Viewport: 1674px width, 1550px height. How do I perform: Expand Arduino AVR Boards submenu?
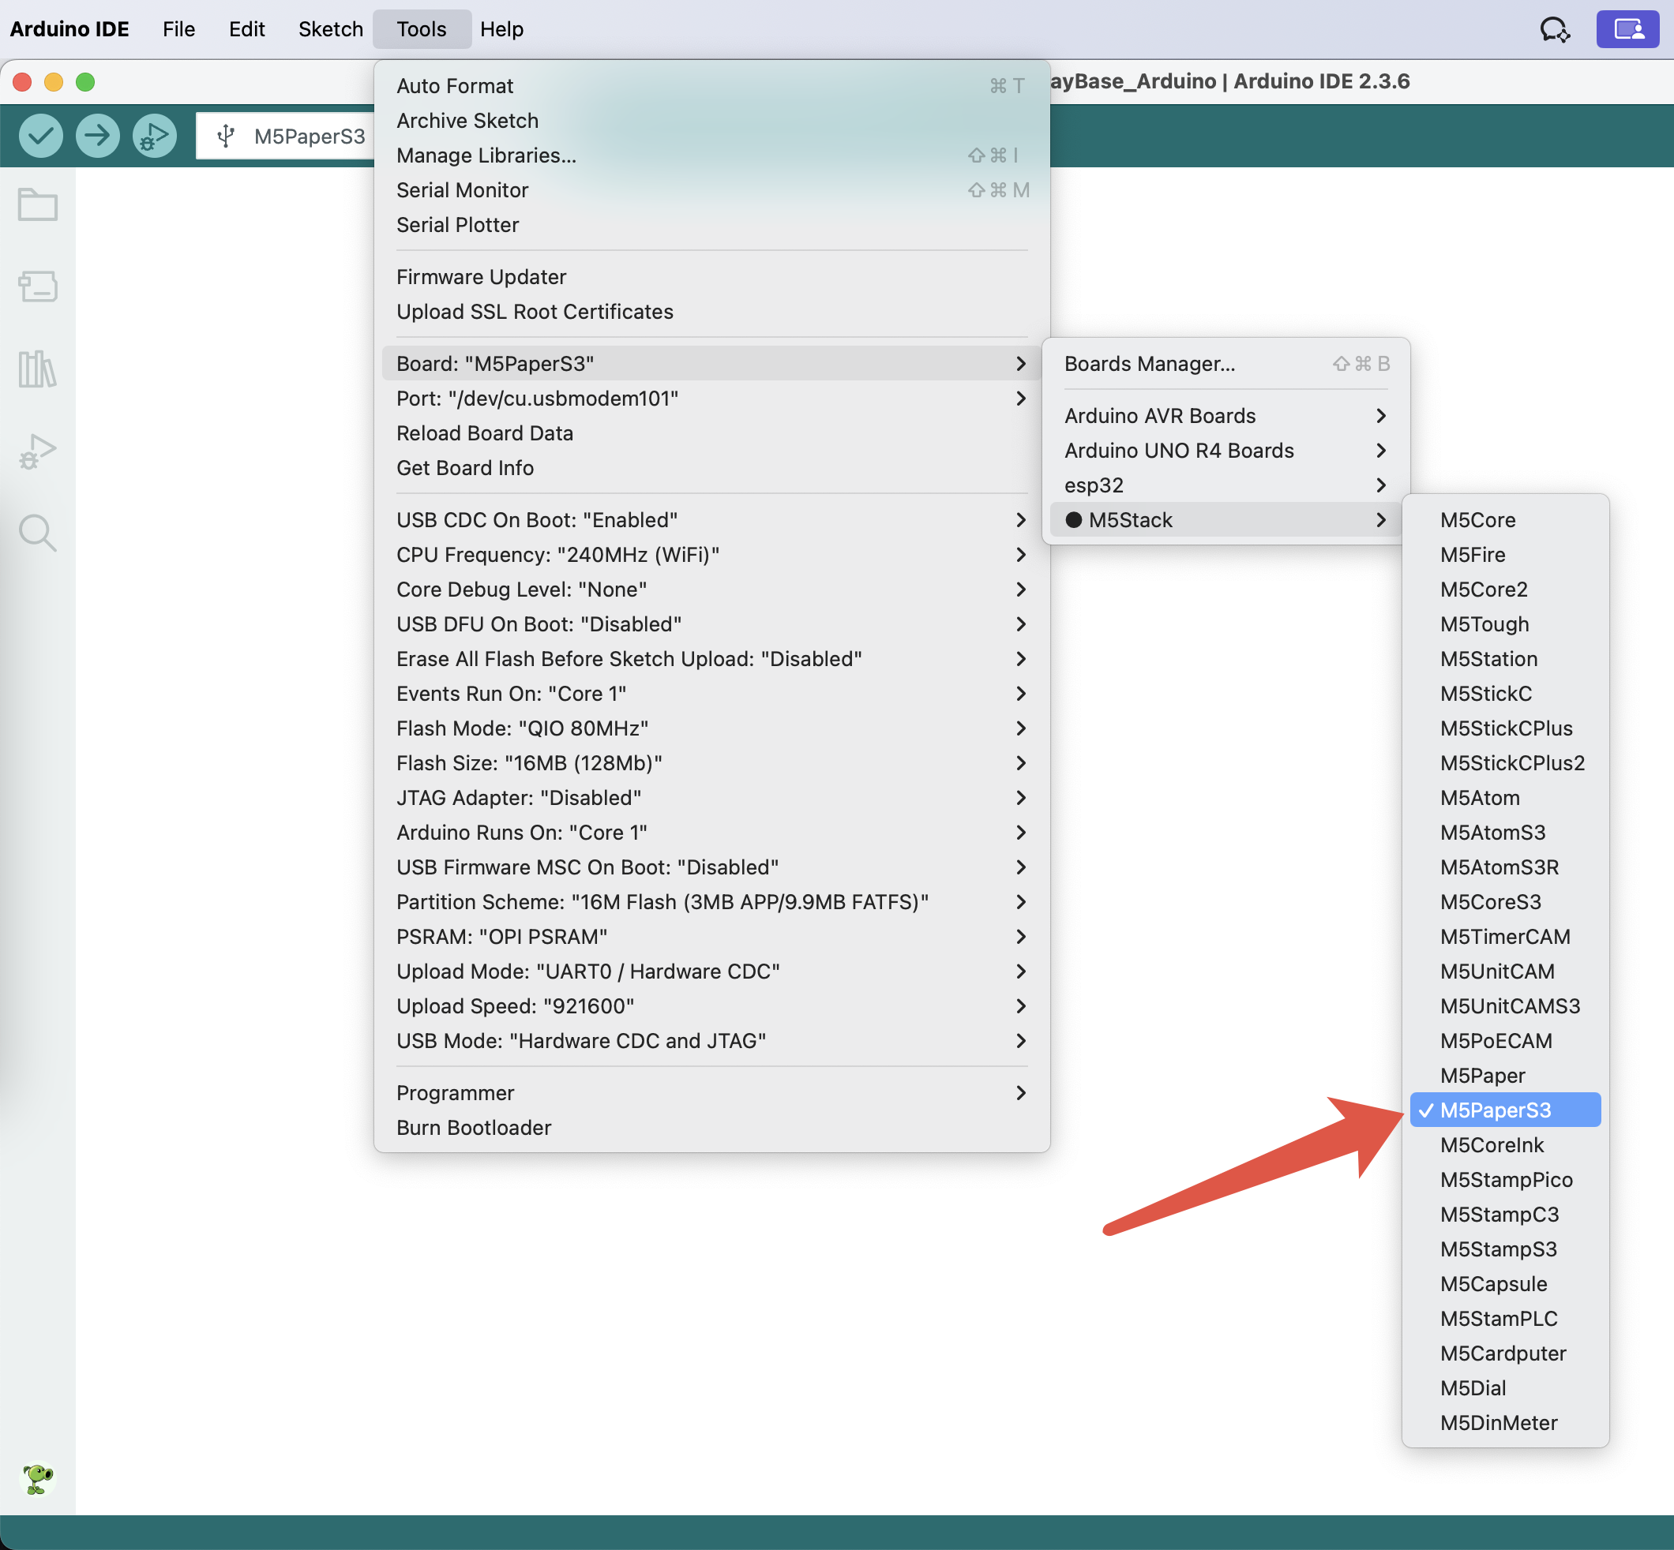coord(1226,416)
